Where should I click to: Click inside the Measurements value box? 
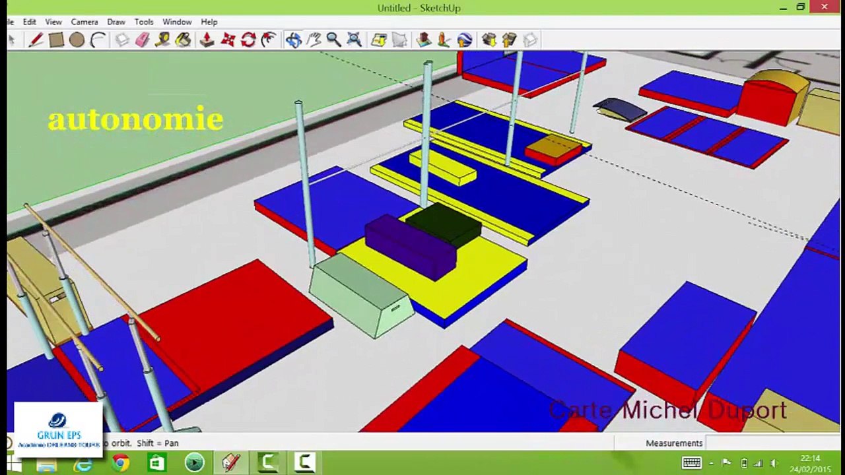(x=774, y=443)
